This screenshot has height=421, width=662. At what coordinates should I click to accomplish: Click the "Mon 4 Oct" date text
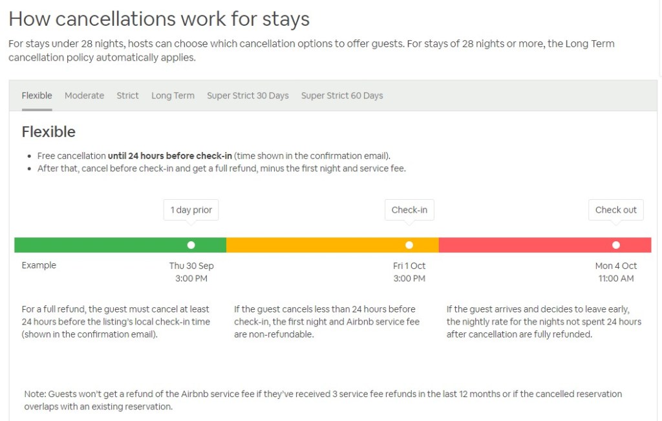(615, 266)
